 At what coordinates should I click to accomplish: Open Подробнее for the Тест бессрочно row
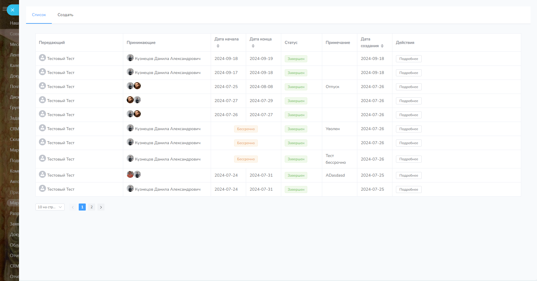(x=409, y=159)
